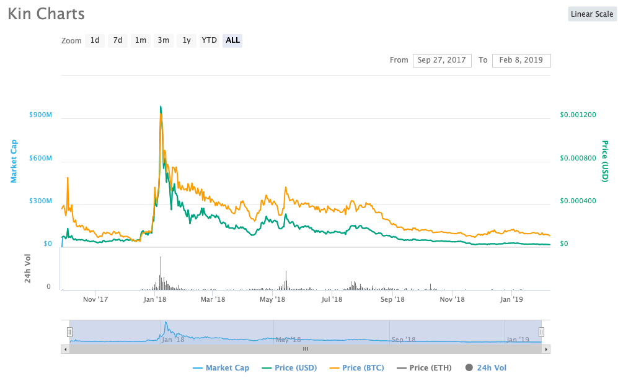Click the Jul '18 axis label

point(332,299)
